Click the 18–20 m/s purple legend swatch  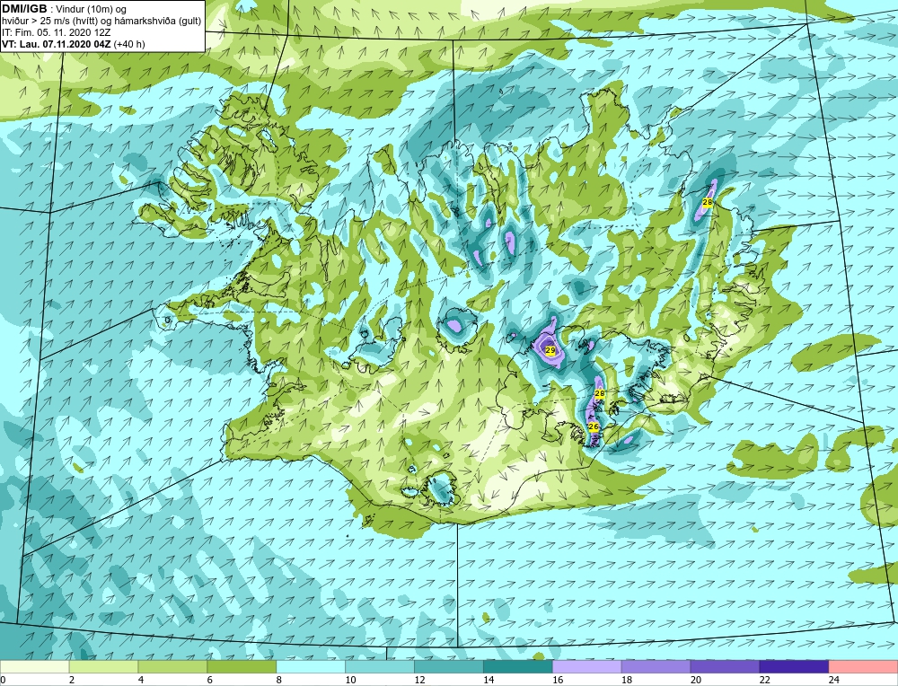pos(656,666)
